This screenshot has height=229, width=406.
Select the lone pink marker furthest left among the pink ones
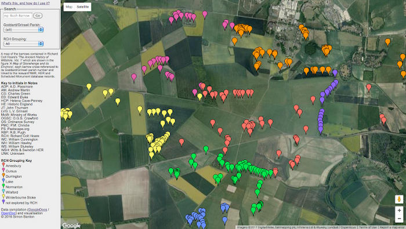[x=134, y=77]
